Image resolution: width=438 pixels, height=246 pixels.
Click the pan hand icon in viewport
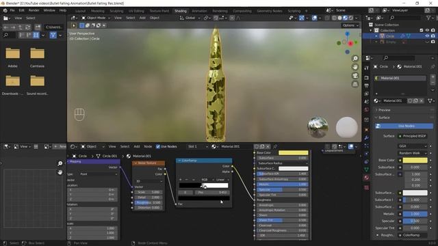355,67
